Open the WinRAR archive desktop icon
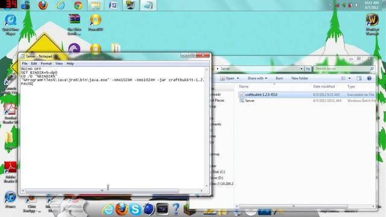This screenshot has height=217, width=386. (74, 24)
